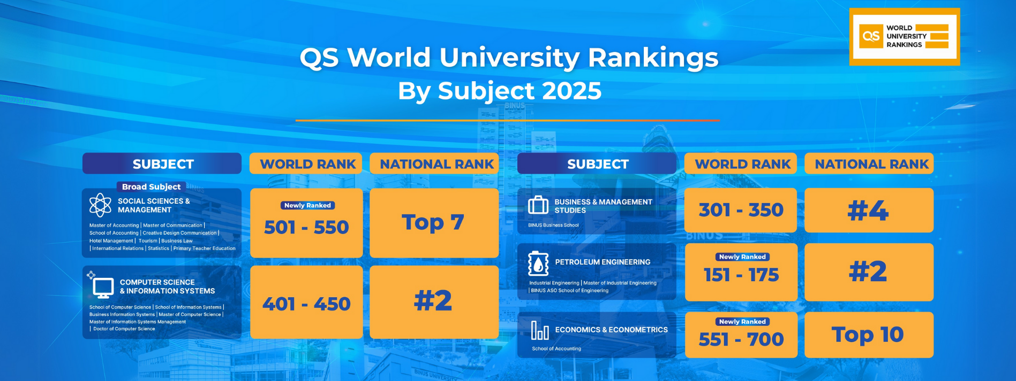Click the QS World University Rankings logo

point(904,36)
